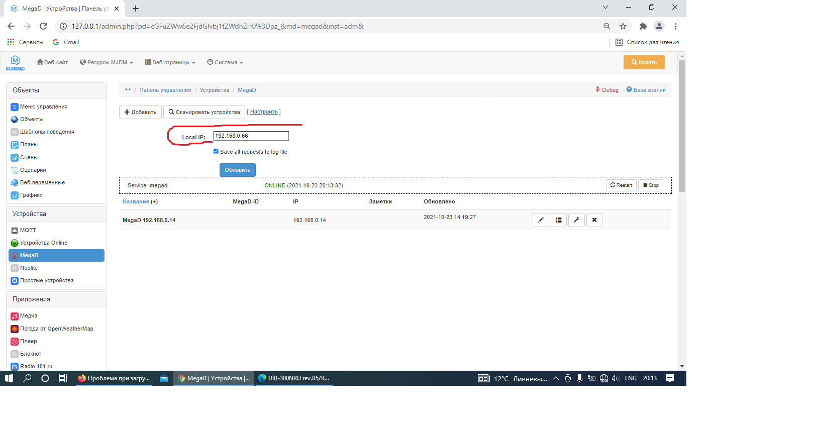
Task: Open the list icon for MegaD 192.168.0.14
Action: (559, 220)
